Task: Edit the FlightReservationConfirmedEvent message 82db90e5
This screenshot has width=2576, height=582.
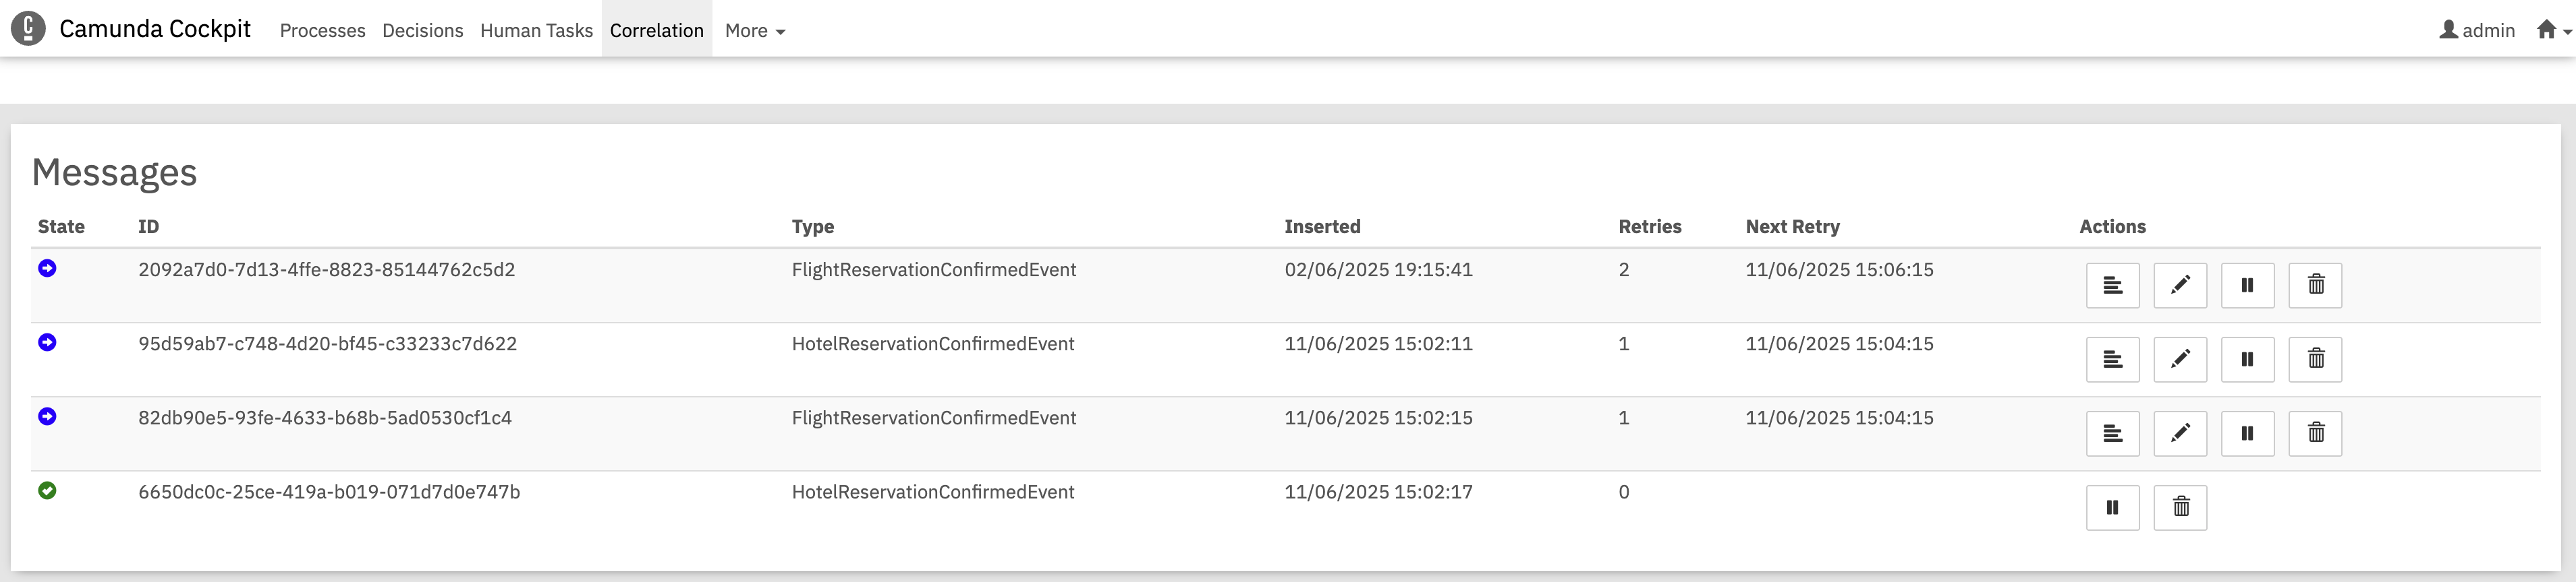Action: pos(2180,433)
